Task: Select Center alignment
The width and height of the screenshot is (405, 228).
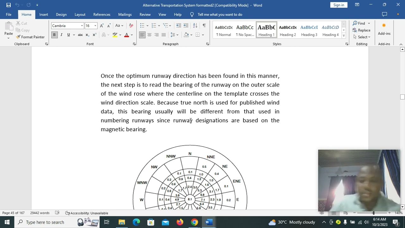Action: (149, 35)
